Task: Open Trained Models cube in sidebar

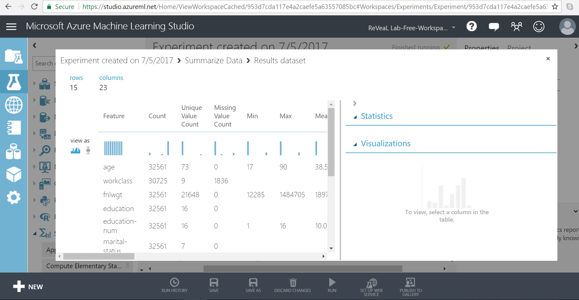Action: point(14,174)
